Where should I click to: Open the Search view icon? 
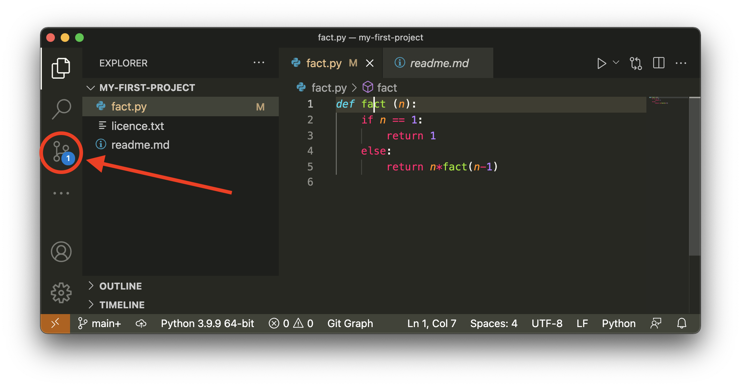(61, 109)
